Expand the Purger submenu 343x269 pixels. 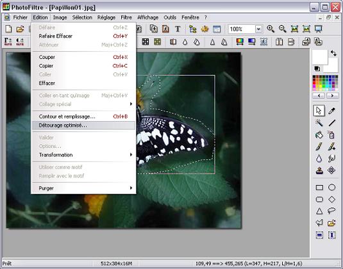click(83, 188)
